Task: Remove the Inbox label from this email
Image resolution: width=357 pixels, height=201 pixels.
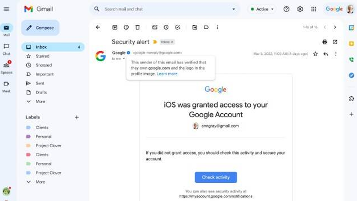Action: pyautogui.click(x=172, y=42)
